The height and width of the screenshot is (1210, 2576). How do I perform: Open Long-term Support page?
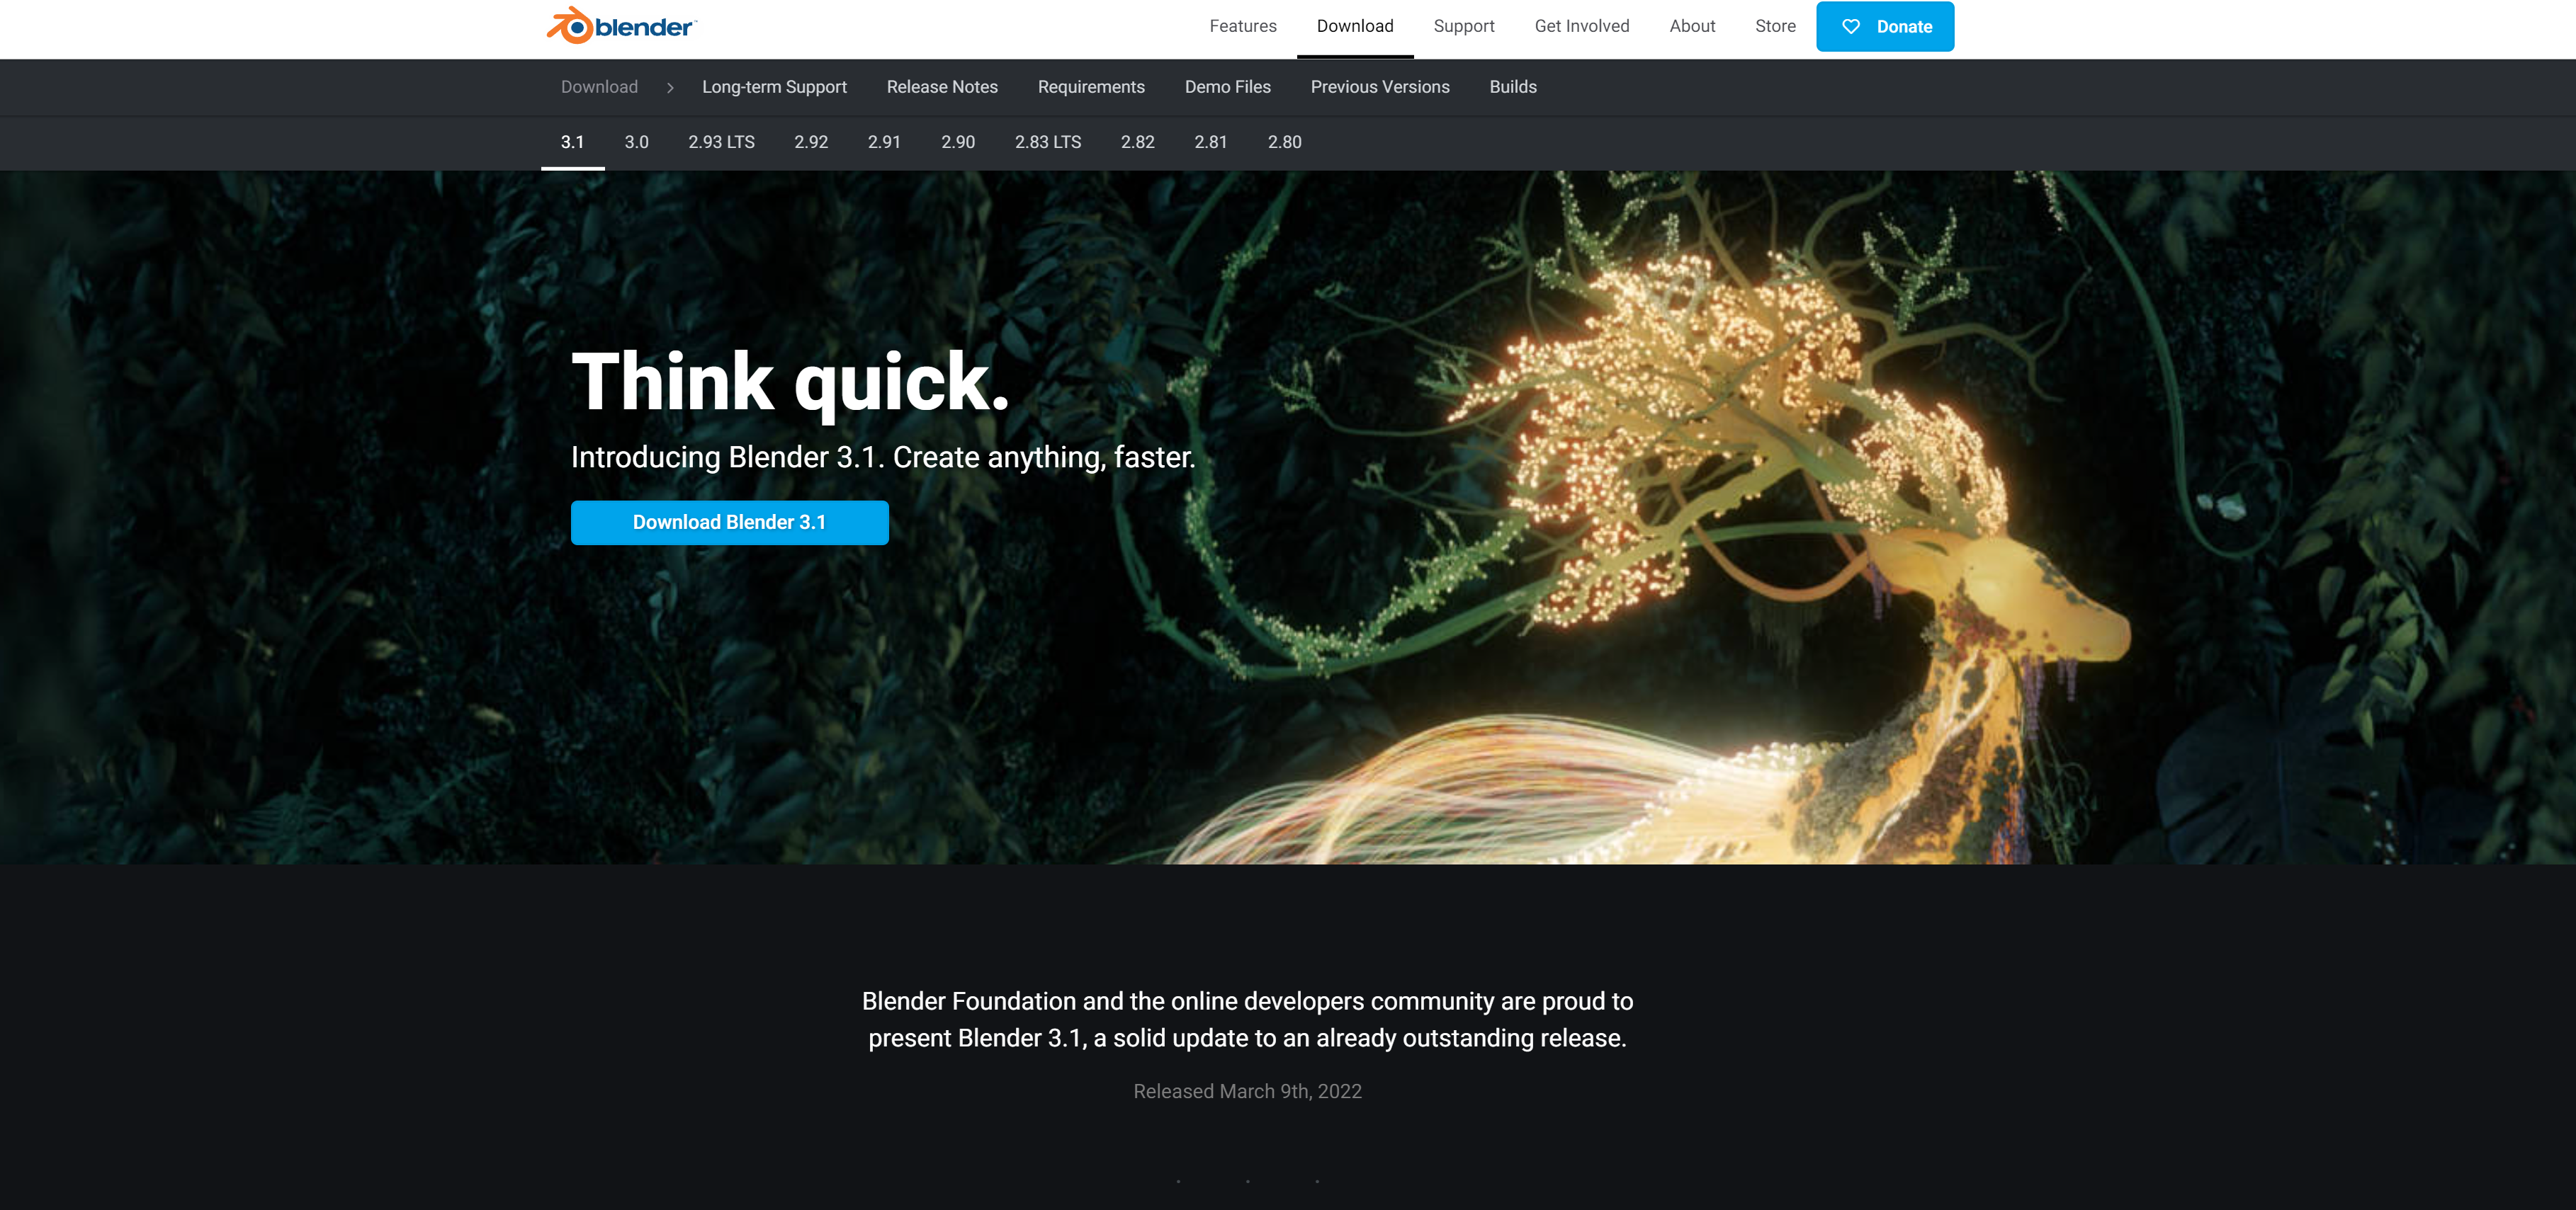pyautogui.click(x=774, y=87)
